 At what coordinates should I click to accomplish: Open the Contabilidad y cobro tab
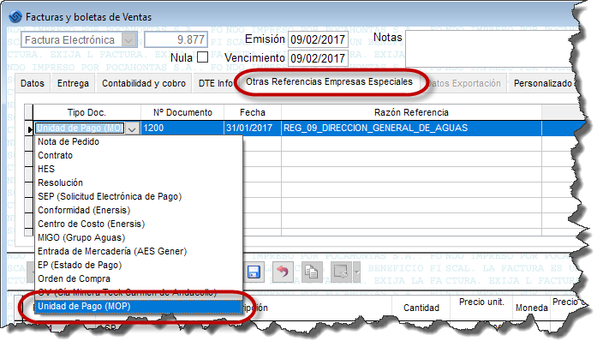pos(144,83)
